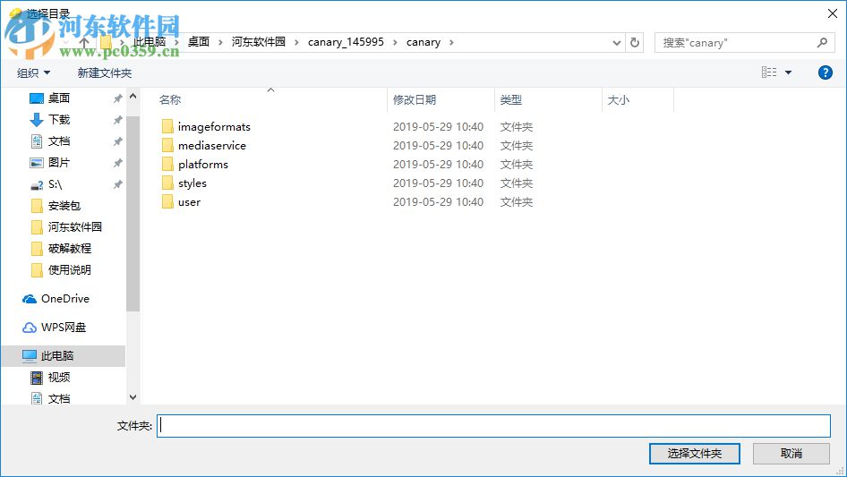Expand the chevron after 河东软件园 in path
847x477 pixels.
(296, 42)
